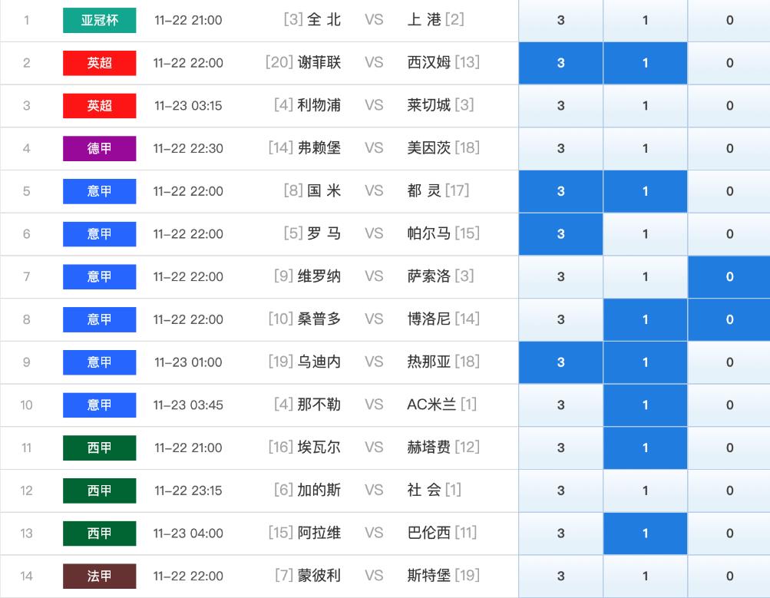Deselect 0 for 桑普多 vs 博洛尼

tap(729, 319)
